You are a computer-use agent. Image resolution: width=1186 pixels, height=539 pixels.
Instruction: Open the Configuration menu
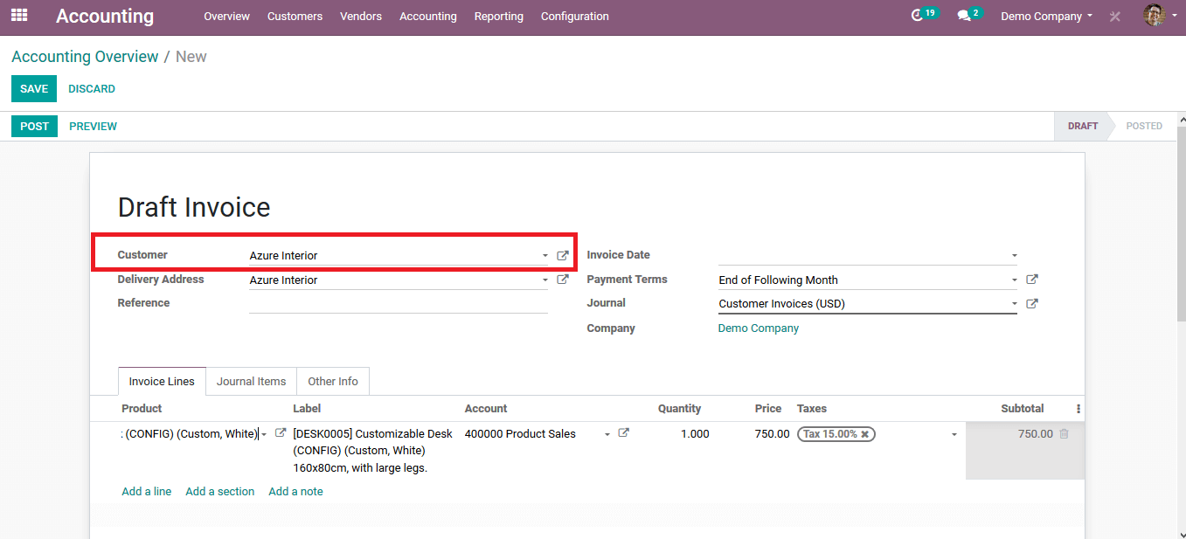coord(575,16)
